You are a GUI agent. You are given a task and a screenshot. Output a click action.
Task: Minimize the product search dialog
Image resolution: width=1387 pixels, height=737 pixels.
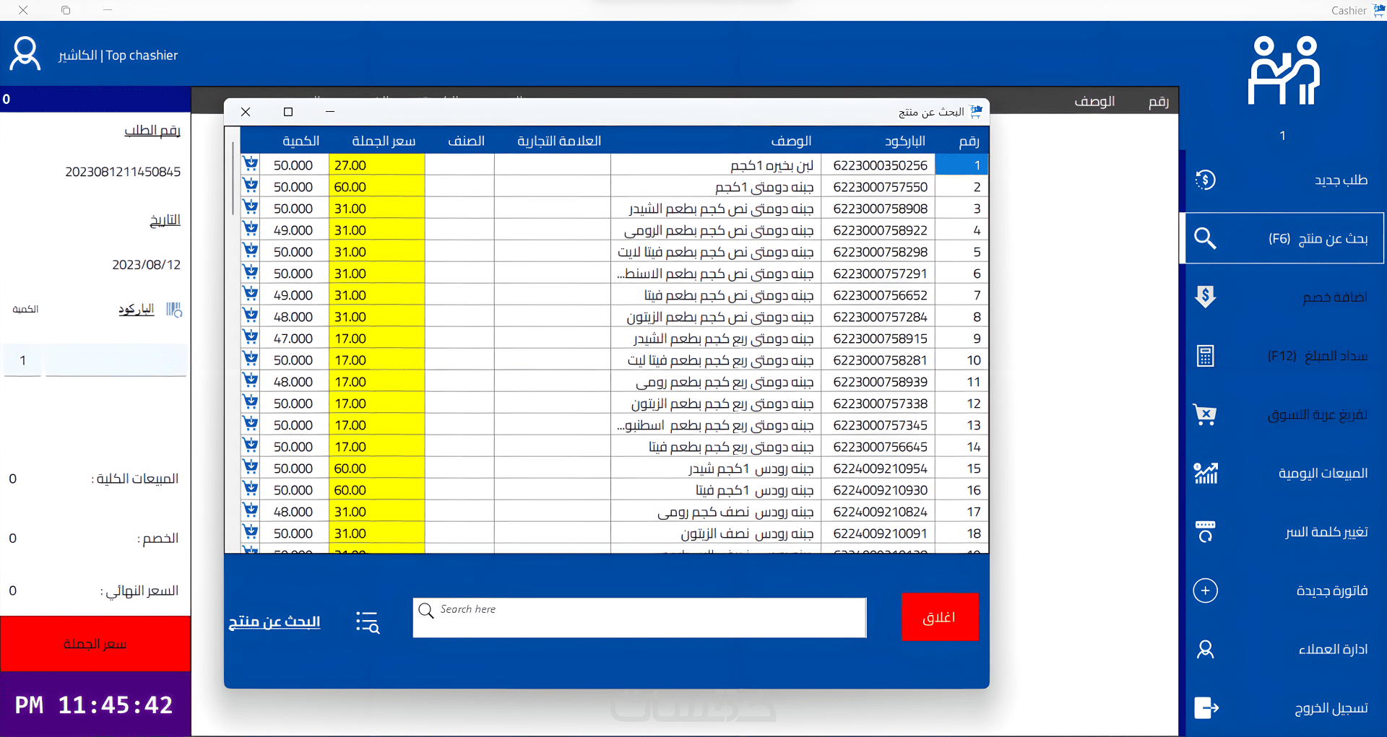click(330, 112)
